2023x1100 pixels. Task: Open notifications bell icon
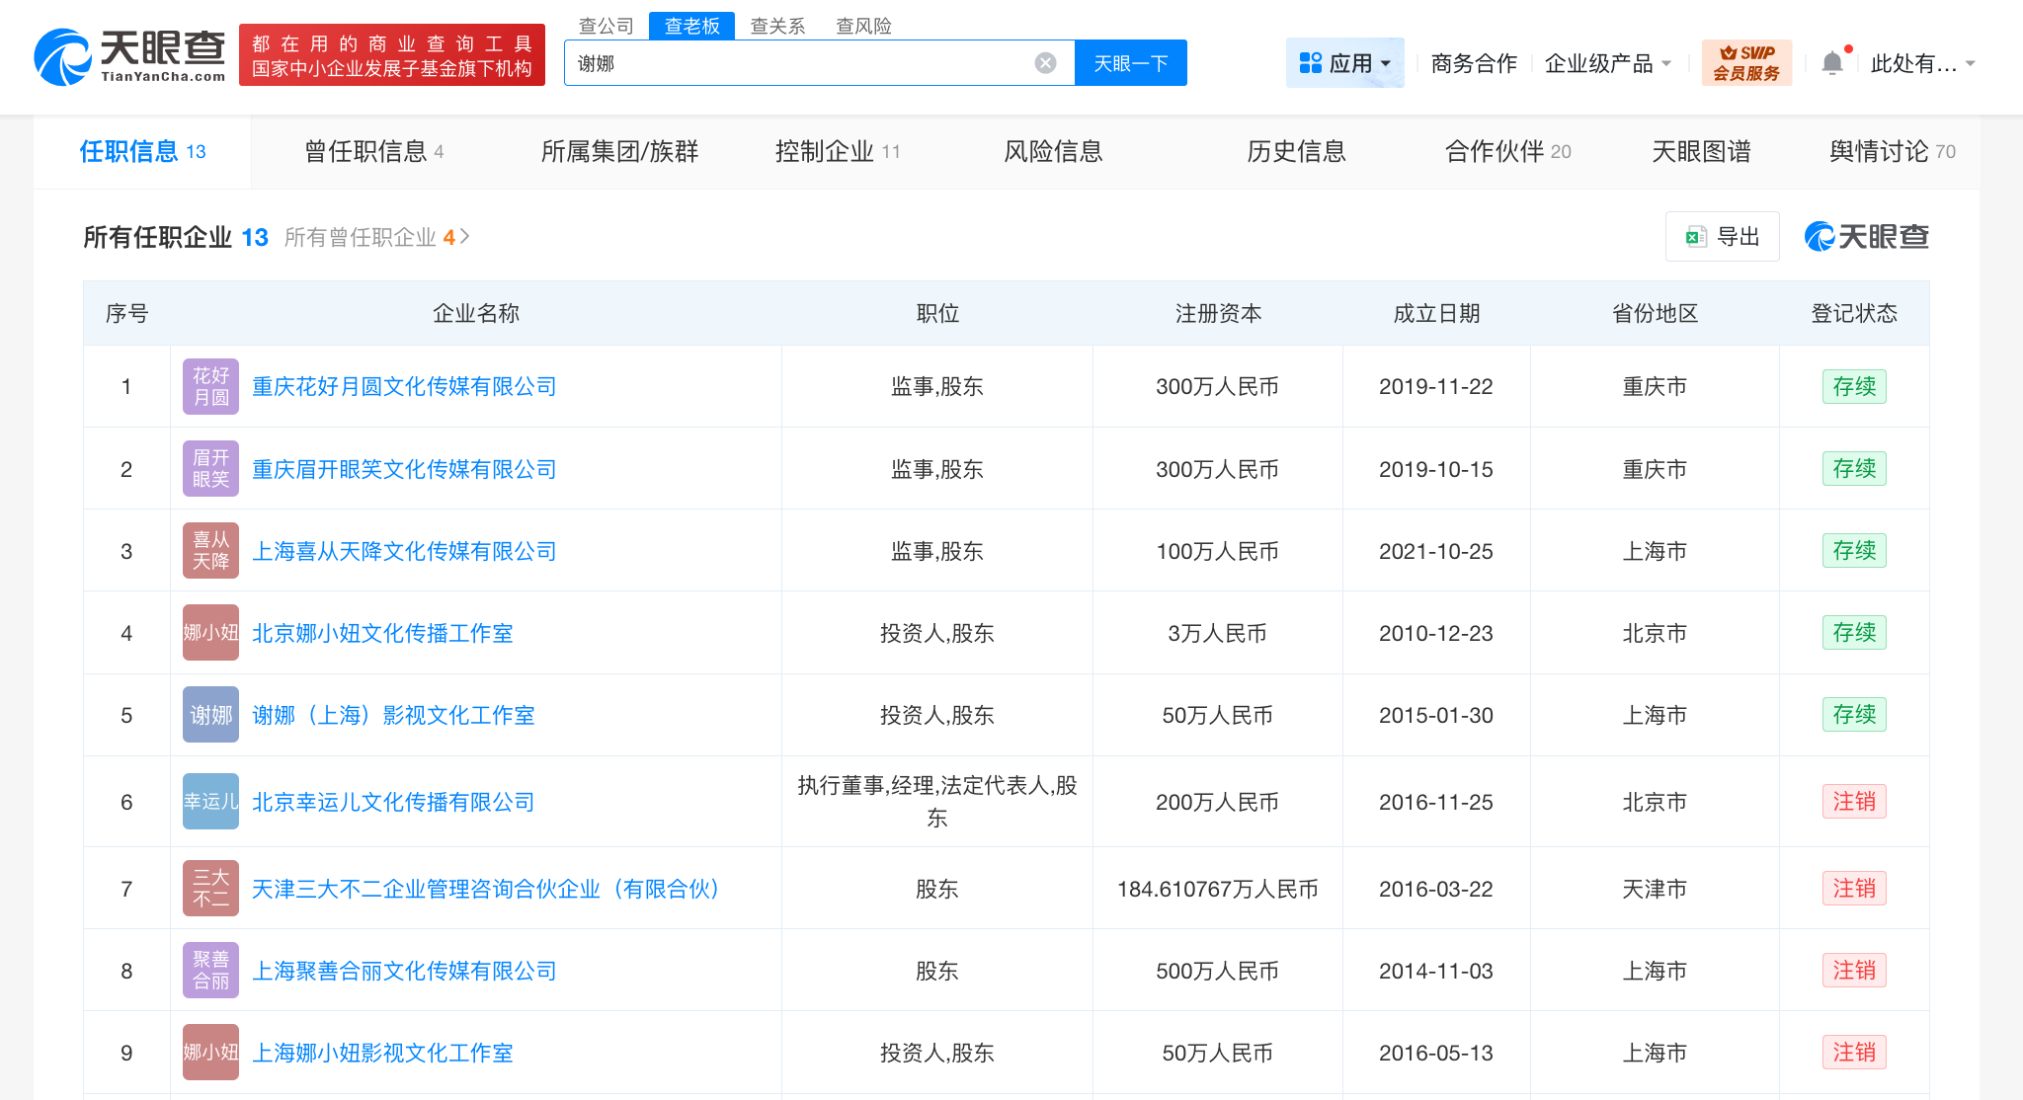tap(1832, 63)
